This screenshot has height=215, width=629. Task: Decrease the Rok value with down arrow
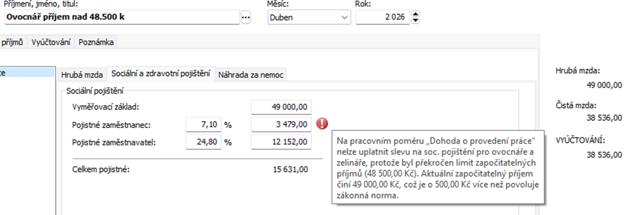(x=416, y=20)
